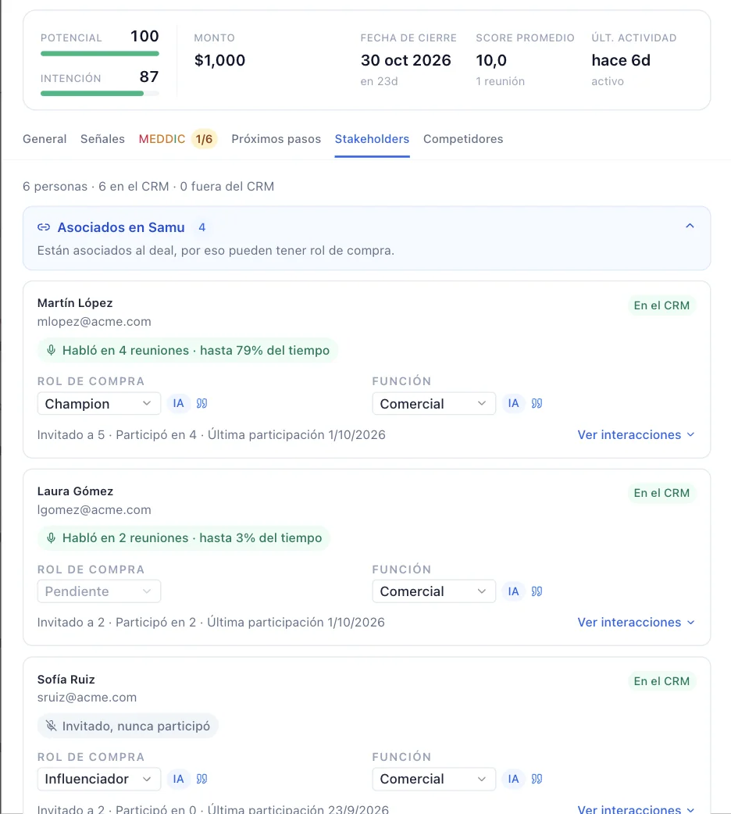Click the en 23d text under closing date
731x814 pixels.
(x=379, y=81)
